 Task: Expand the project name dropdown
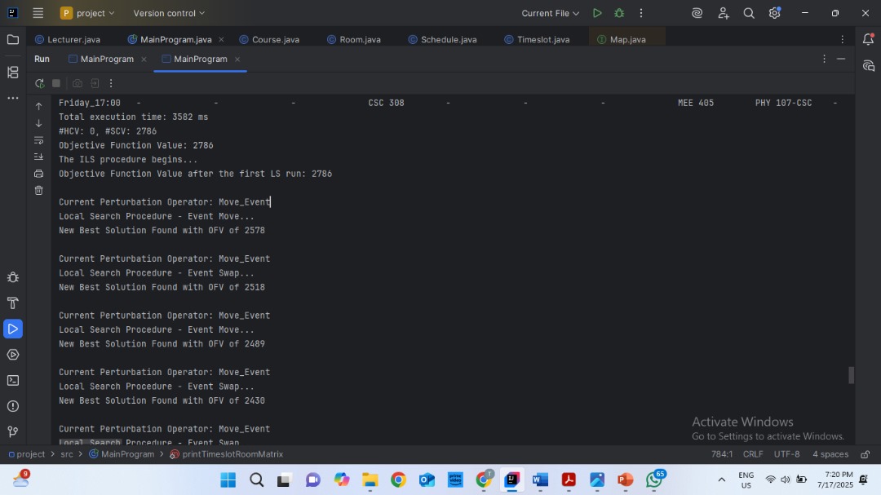pyautogui.click(x=88, y=13)
